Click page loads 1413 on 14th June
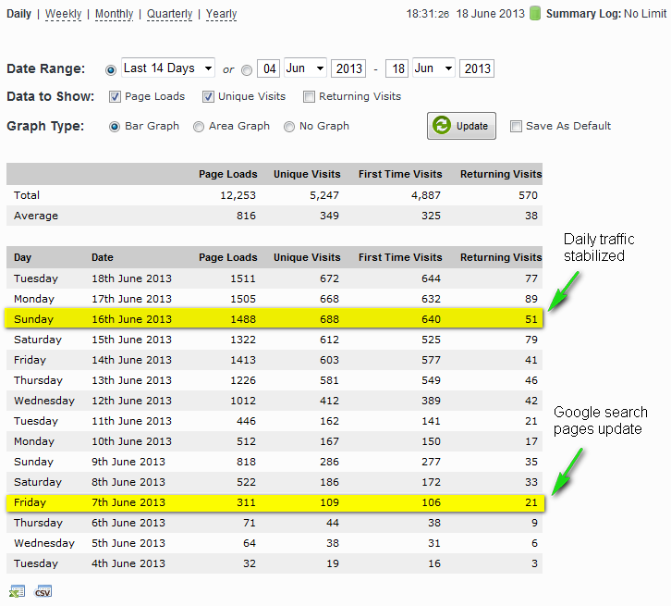Screen dimensions: 671x606 pyautogui.click(x=243, y=360)
